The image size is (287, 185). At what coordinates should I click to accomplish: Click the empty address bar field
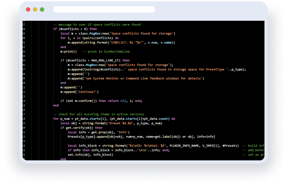pos(104,9)
